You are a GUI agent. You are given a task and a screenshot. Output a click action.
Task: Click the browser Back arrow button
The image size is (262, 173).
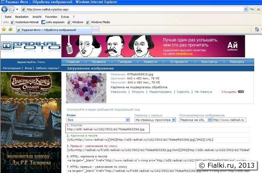[5, 9]
